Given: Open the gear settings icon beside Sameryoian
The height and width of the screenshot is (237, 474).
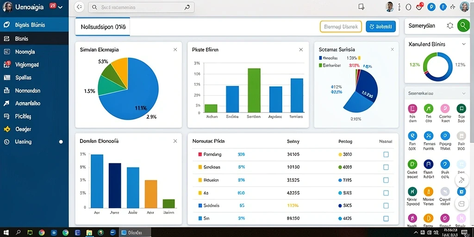Looking at the screenshot, I should point(450,26).
